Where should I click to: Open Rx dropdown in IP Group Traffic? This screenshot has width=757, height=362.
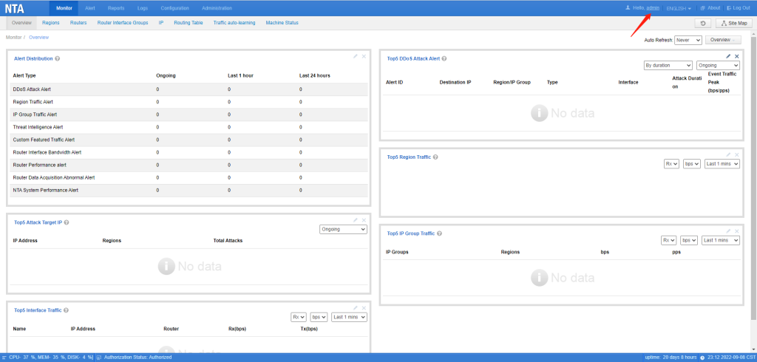[x=668, y=240]
